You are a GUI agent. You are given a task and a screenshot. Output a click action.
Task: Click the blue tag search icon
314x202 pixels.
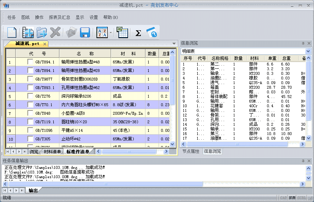[152, 32]
